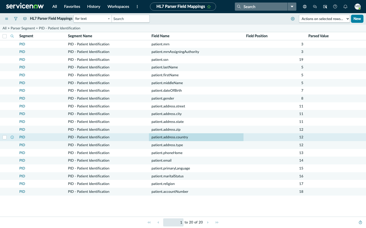The image size is (366, 228).
Task: Open PID link in patient.accountNumber row
Action: pyautogui.click(x=22, y=192)
